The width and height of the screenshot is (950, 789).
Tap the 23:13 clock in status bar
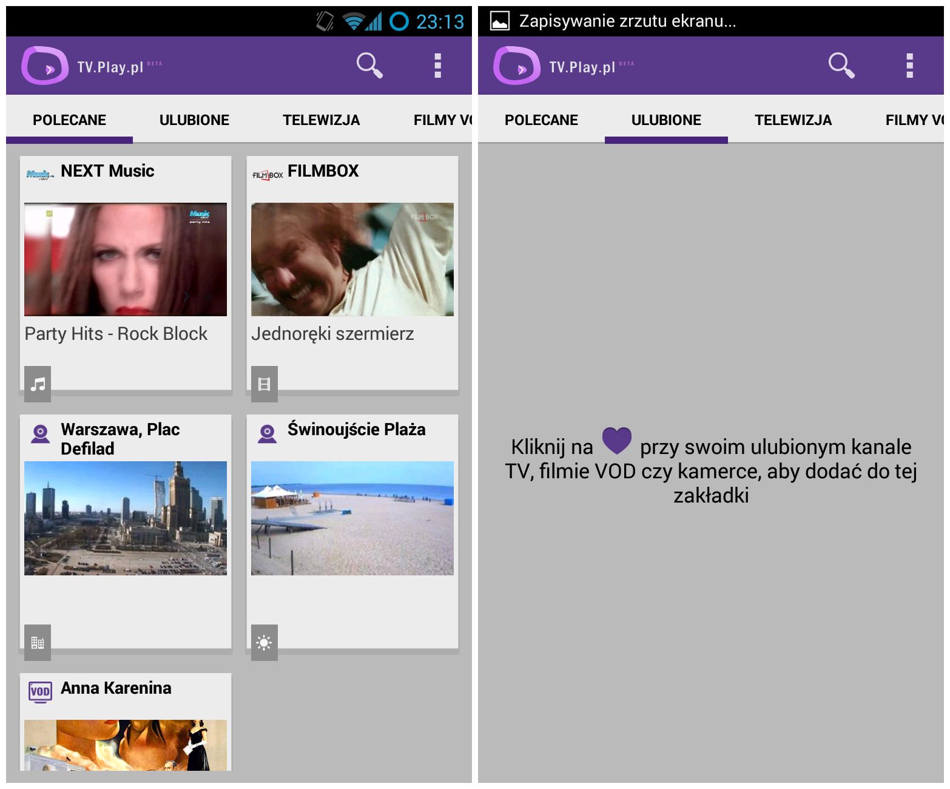coord(440,22)
